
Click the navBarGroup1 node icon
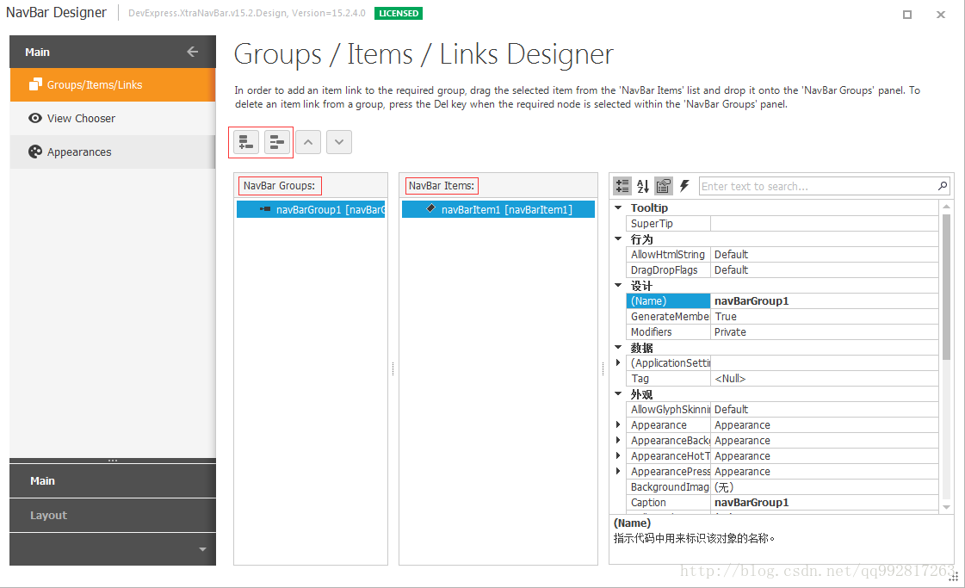265,209
